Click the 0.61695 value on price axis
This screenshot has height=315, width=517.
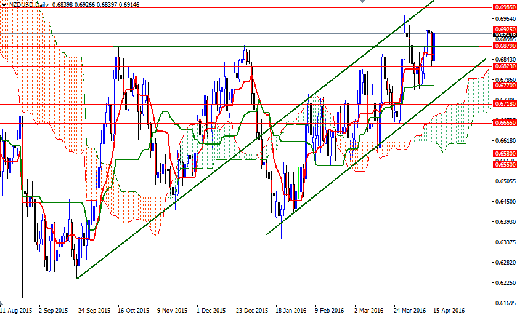(x=505, y=303)
